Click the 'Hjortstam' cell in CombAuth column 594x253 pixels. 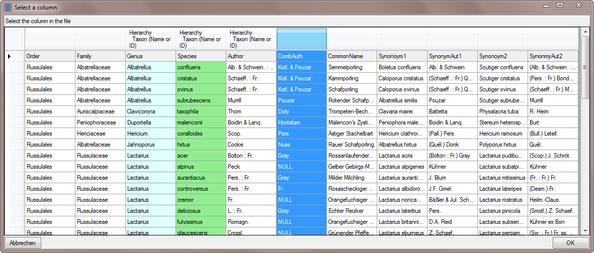point(301,122)
